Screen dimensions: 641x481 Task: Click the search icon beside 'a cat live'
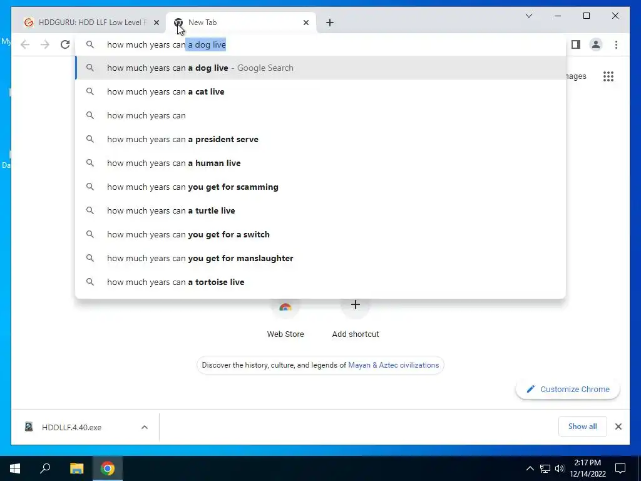point(90,91)
